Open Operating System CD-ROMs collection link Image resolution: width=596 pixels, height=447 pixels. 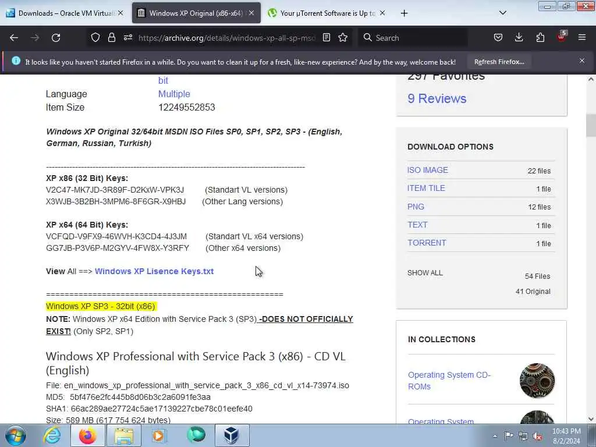click(449, 381)
